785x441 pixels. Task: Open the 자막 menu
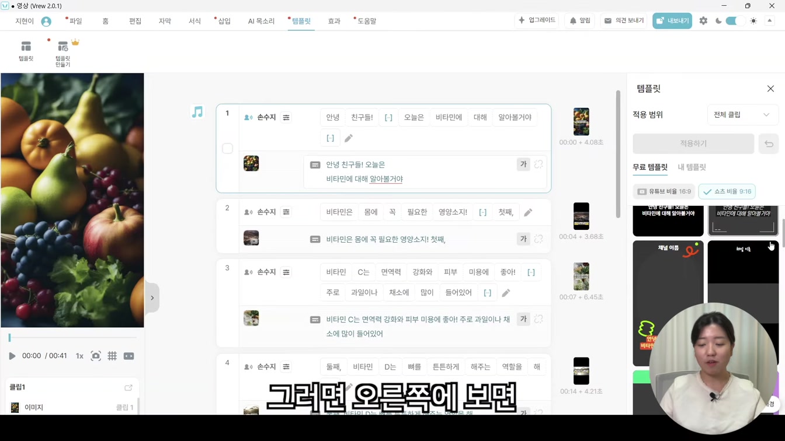(165, 21)
